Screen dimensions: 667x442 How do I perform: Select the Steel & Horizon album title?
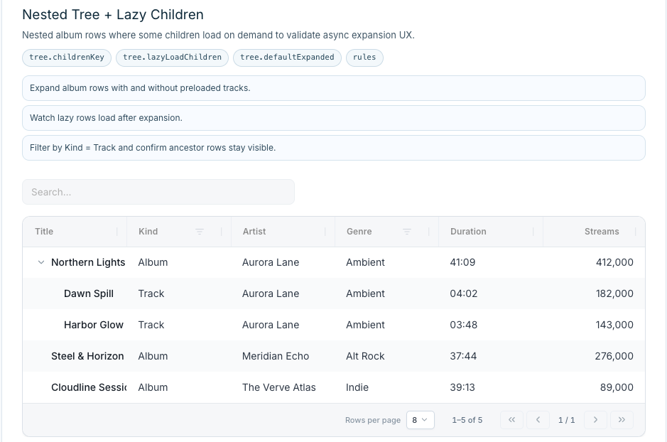(87, 356)
